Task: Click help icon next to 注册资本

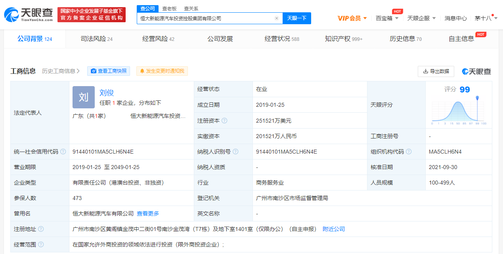Action: pyautogui.click(x=225, y=121)
